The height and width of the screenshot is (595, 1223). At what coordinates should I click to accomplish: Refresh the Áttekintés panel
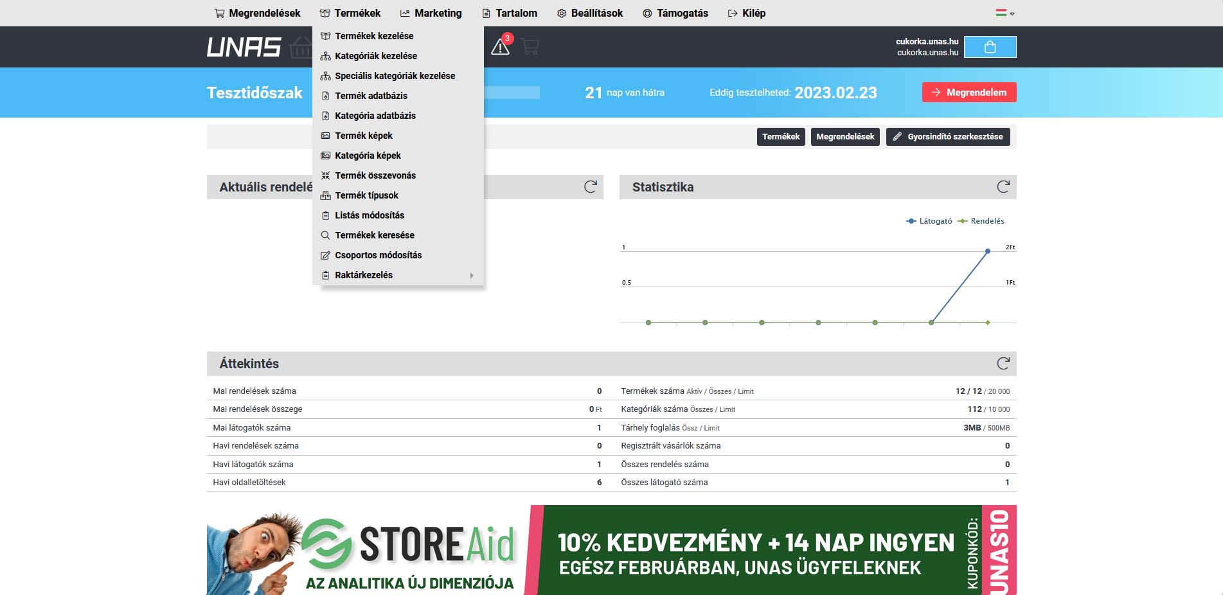(x=1003, y=364)
